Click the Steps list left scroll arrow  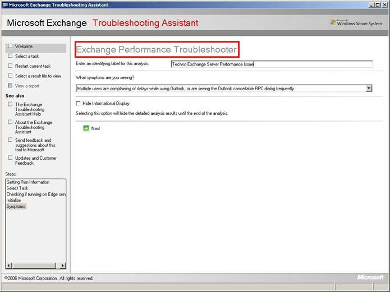pyautogui.click(x=9, y=266)
